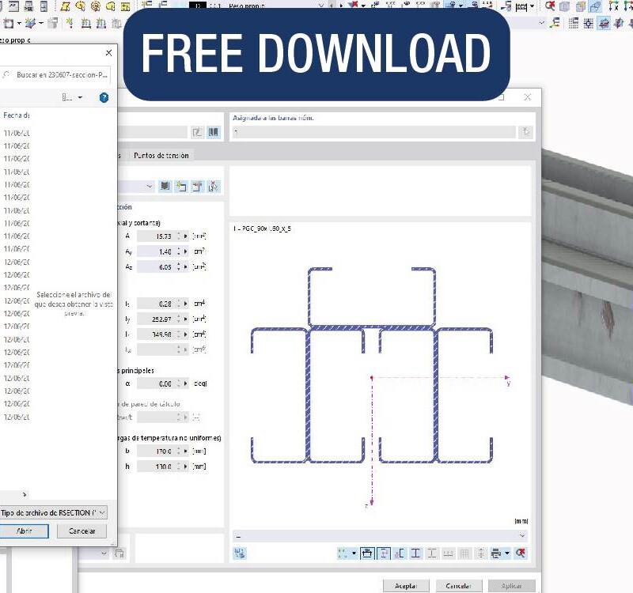The height and width of the screenshot is (593, 633).
Task: Click the bracket section view icon
Action: coord(400,553)
